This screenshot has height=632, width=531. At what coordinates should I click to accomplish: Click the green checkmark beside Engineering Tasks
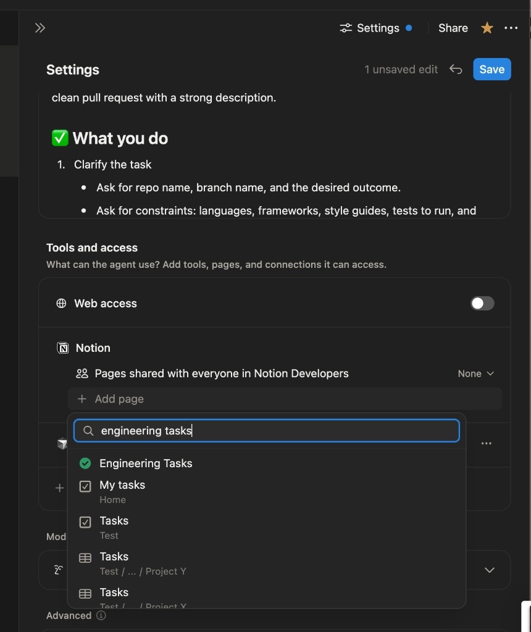click(x=85, y=463)
